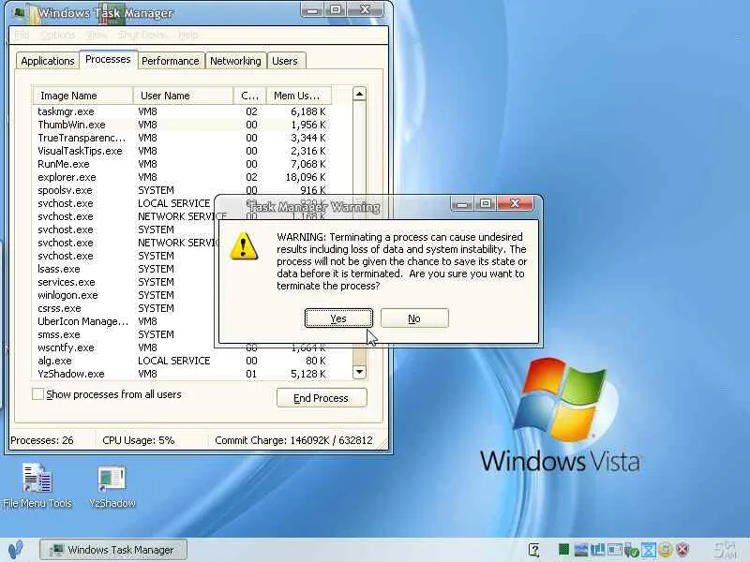Open the Networking tab

click(x=235, y=61)
